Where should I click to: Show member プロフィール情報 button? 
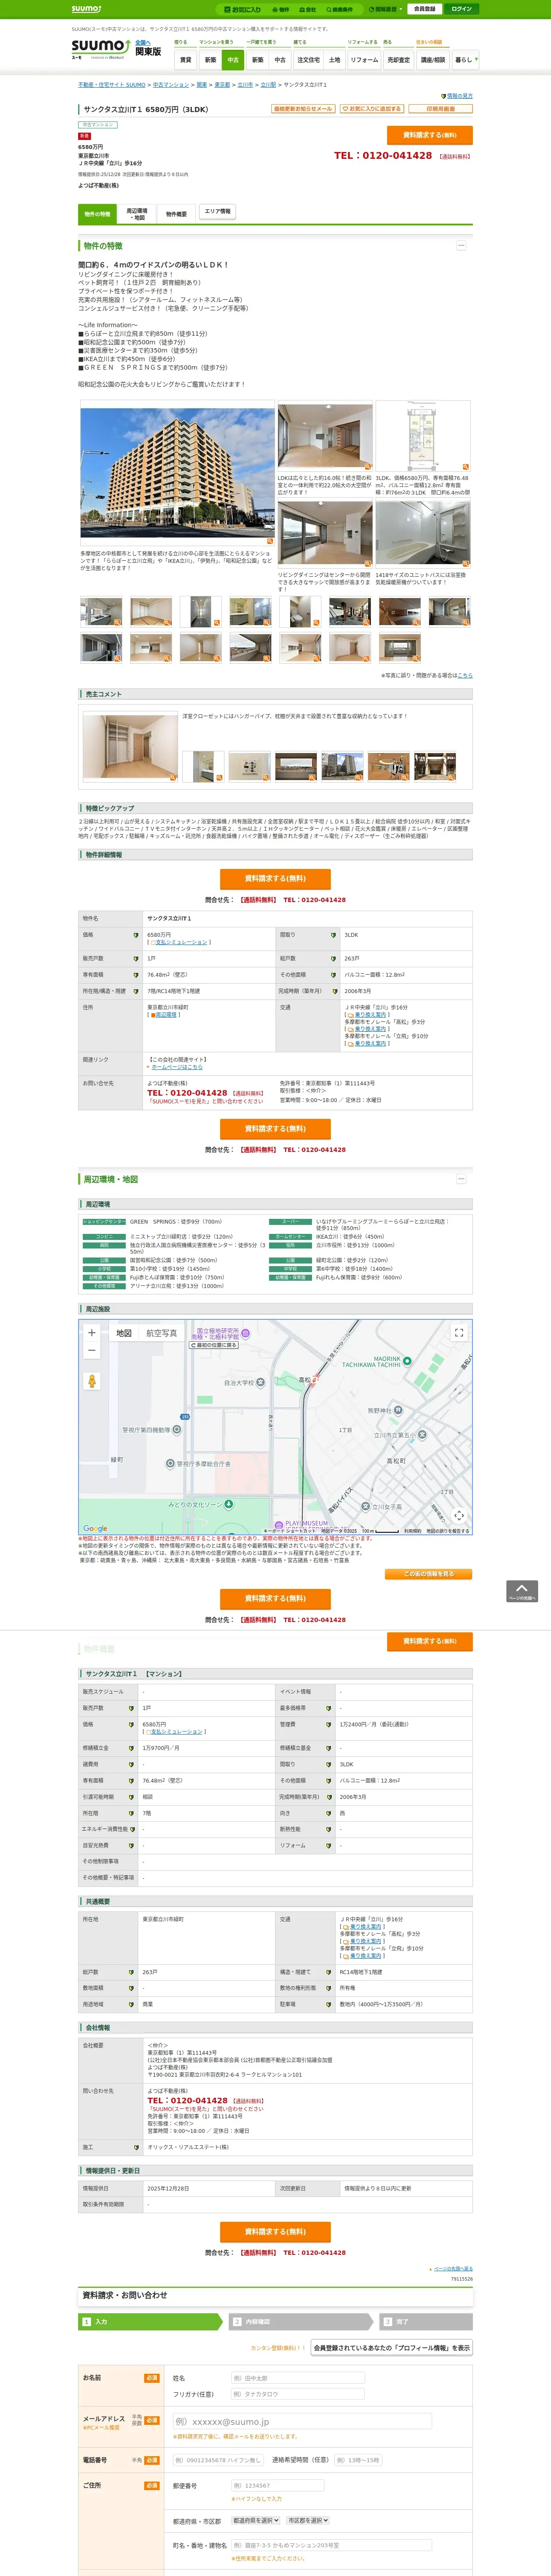(391, 2347)
